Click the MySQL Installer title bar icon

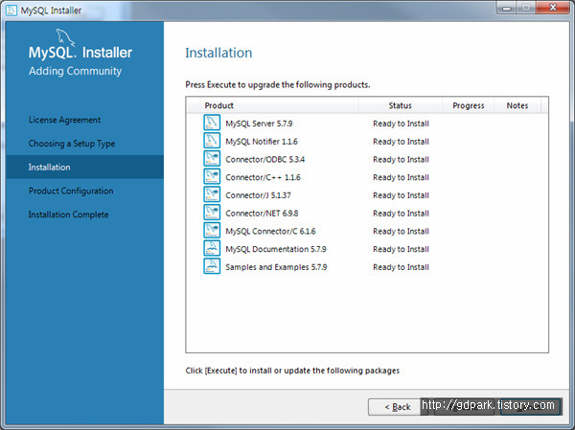(11, 11)
